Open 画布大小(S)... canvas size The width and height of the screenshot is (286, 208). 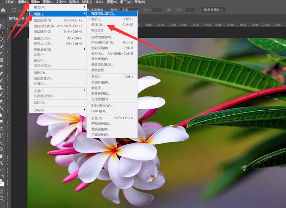(58, 44)
